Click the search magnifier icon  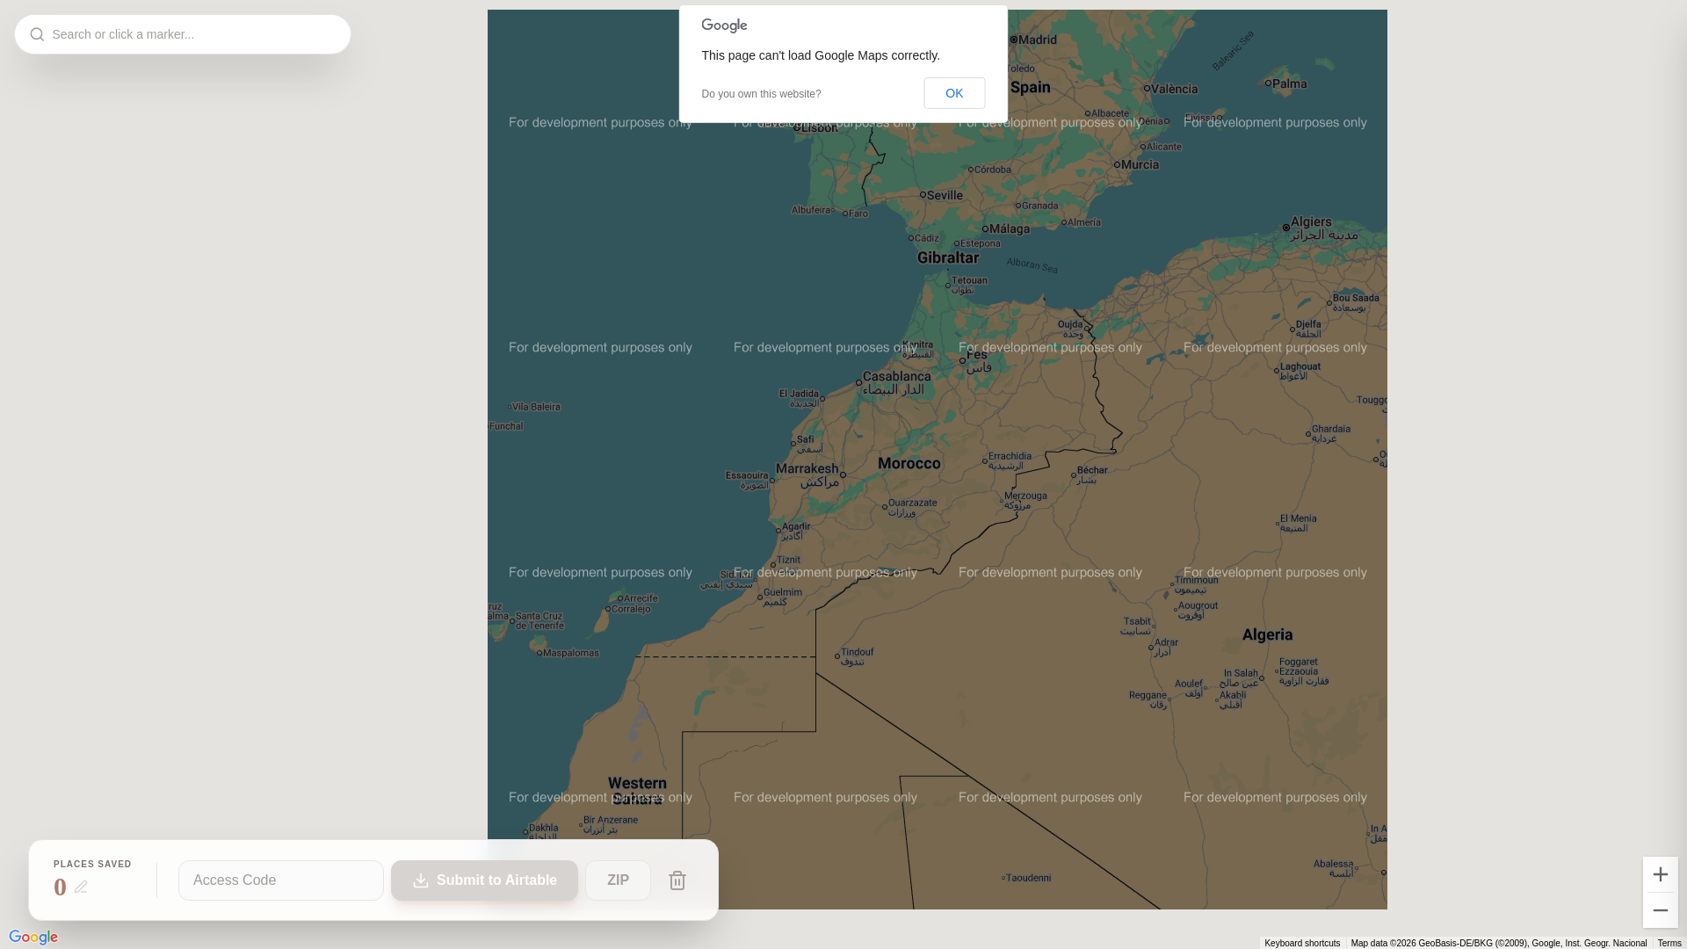pos(37,34)
